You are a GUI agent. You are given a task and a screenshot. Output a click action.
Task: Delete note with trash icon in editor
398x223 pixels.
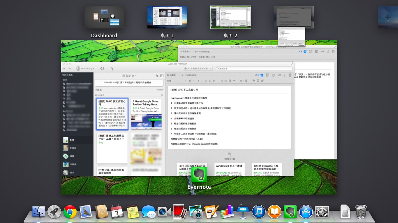pyautogui.click(x=290, y=75)
